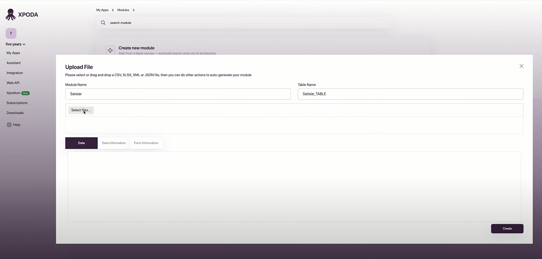Viewport: 542px width, 259px height.
Task: Click the search magnifier icon
Action: pyautogui.click(x=103, y=23)
